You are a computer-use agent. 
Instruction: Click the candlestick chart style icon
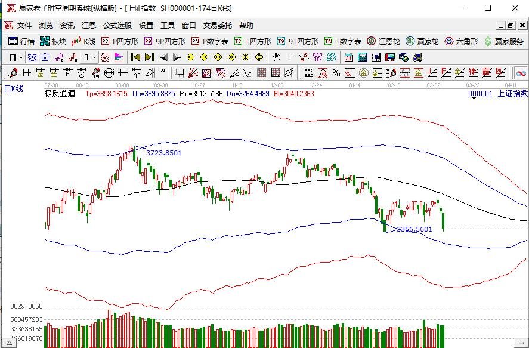point(86,57)
